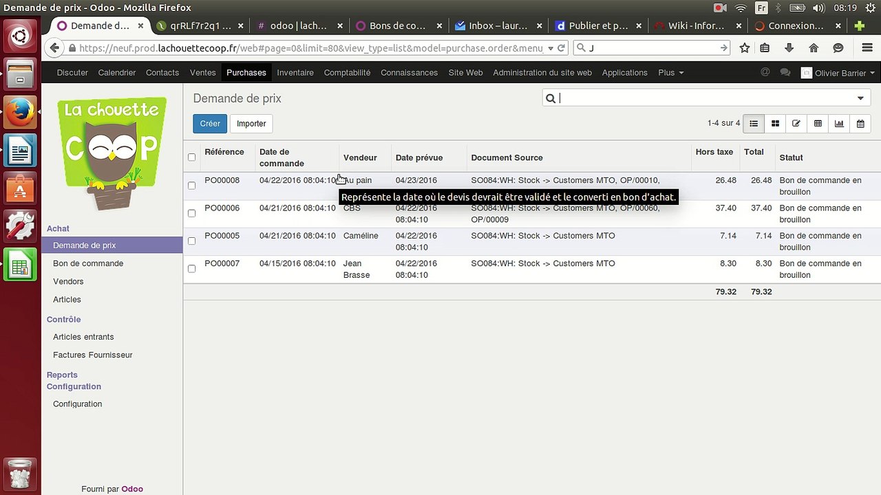
Task: Tick checkbox for PO00005 row
Action: coord(191,241)
